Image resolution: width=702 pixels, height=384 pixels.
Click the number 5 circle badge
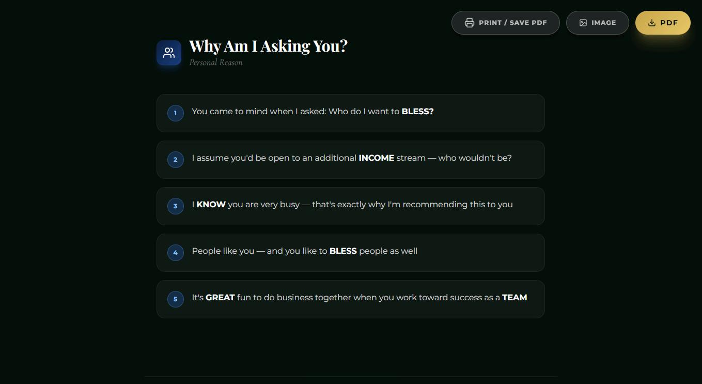tap(176, 299)
